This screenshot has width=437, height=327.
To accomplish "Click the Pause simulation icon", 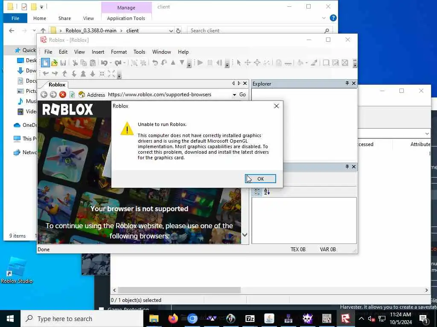I will pyautogui.click(x=210, y=63).
